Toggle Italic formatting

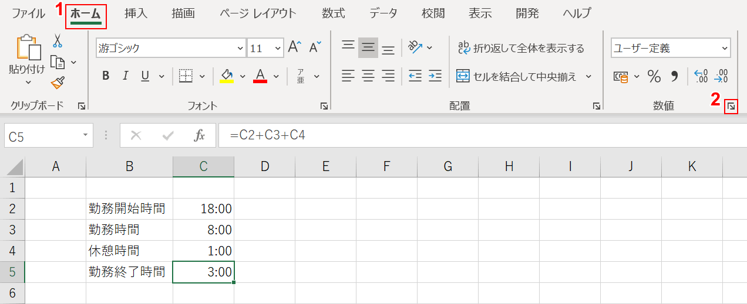coord(125,76)
